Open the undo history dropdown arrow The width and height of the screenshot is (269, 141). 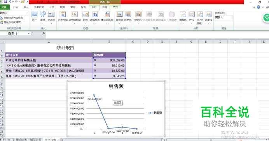pos(13,2)
